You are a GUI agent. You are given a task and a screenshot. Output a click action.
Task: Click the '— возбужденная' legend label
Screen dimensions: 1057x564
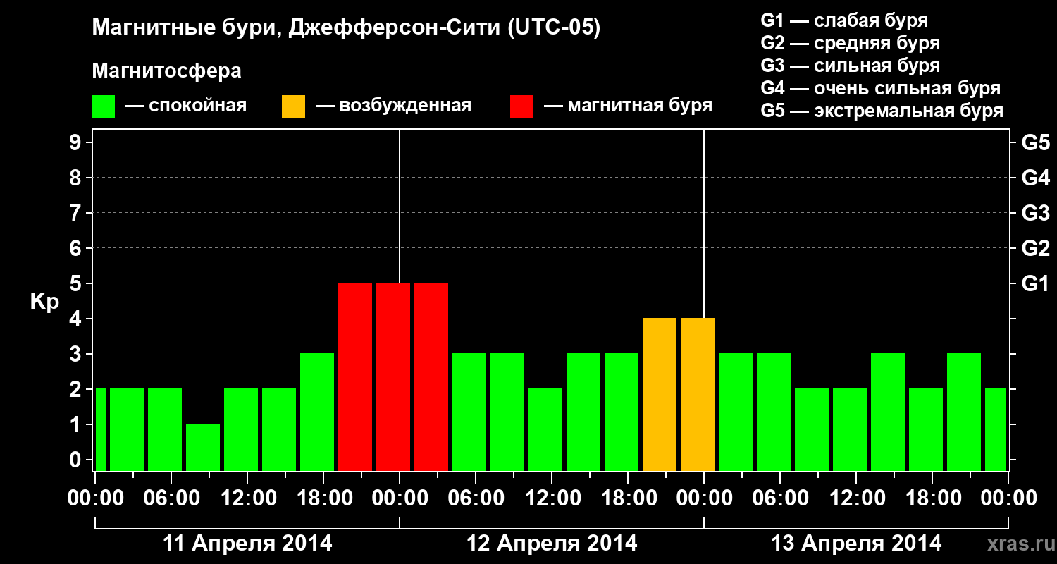click(x=394, y=106)
